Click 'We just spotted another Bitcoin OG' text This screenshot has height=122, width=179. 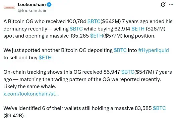pos(45,50)
